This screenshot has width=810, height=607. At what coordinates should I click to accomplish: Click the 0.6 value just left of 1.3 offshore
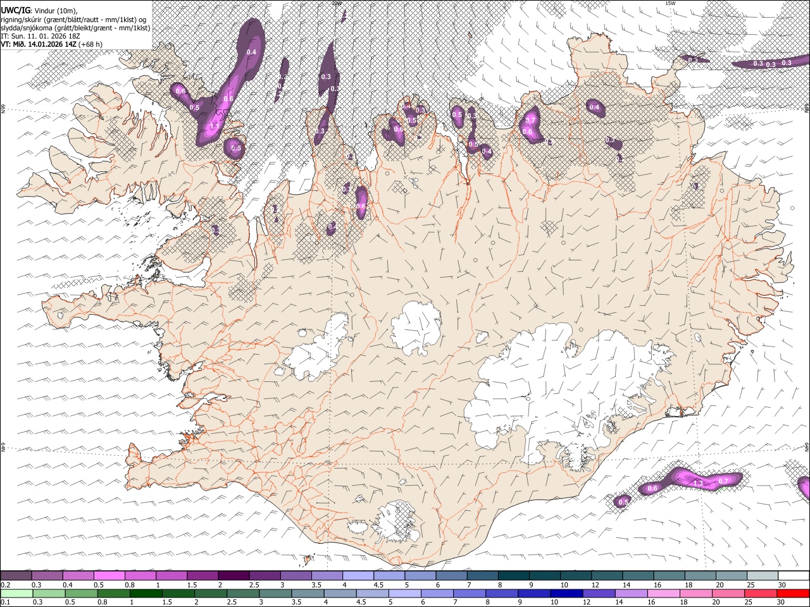pos(653,488)
